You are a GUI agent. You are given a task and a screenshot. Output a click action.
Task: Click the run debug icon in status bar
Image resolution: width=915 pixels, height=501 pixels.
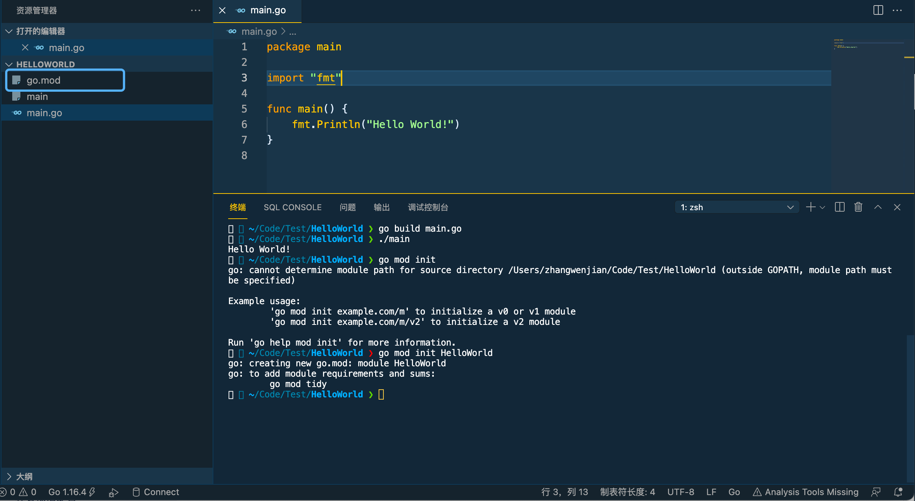tap(113, 492)
